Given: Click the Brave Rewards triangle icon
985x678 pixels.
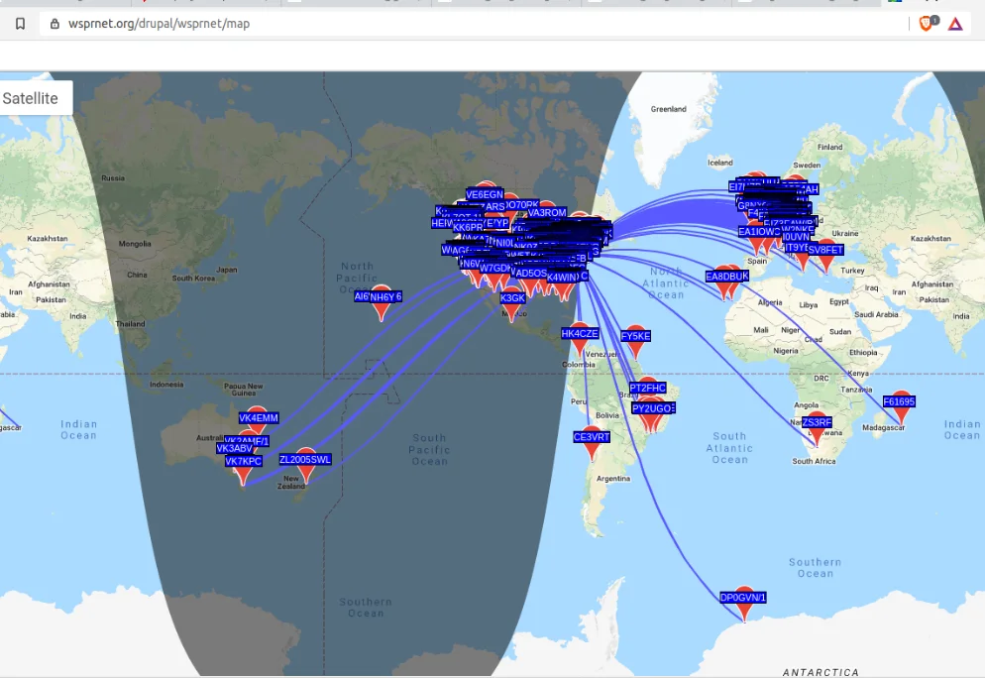Looking at the screenshot, I should (x=955, y=25).
